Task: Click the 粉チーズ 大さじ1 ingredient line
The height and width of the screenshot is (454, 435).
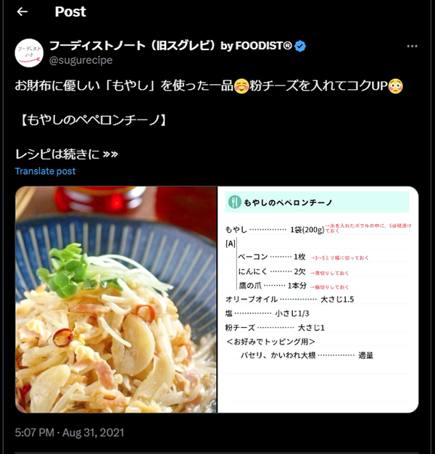Action: tap(275, 328)
